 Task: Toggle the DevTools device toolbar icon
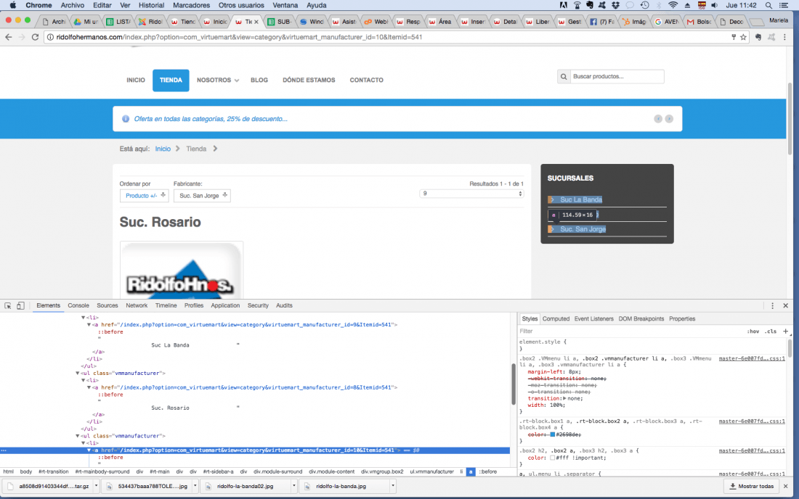(x=20, y=305)
